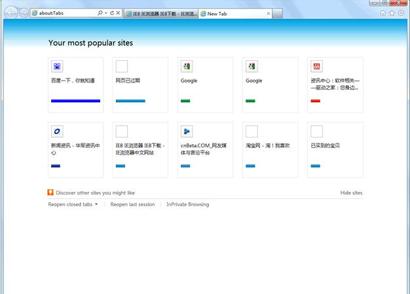The height and width of the screenshot is (294, 410).
Task: Click the red activity bar on 资讯中心 tile
Action: (316, 101)
